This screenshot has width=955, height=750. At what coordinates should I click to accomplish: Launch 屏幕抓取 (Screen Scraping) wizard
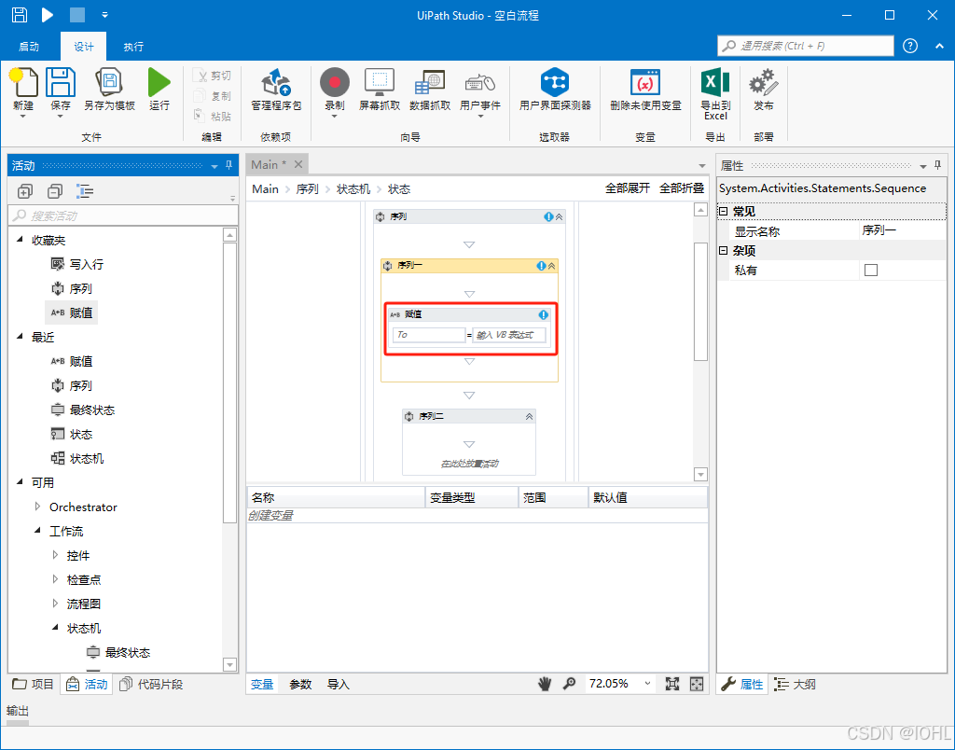tap(380, 83)
